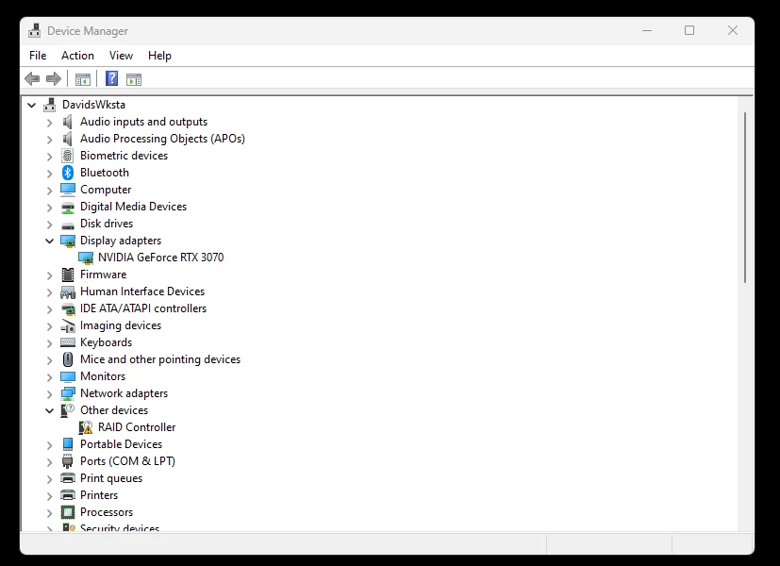
Task: Select the Human Interface Devices label
Action: [142, 291]
